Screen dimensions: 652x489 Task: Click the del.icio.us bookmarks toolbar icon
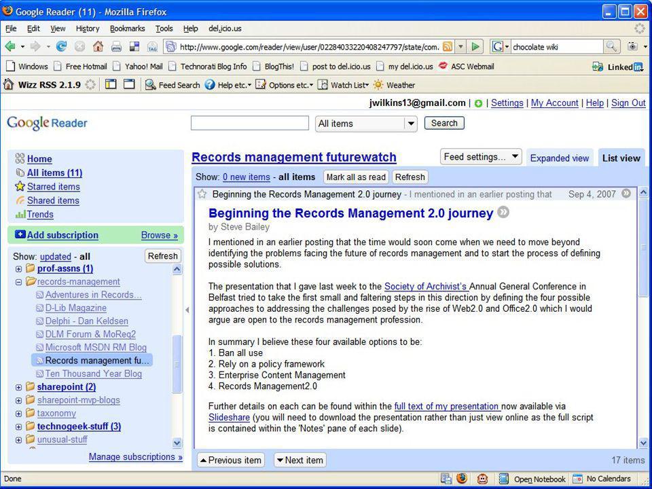tap(134, 47)
